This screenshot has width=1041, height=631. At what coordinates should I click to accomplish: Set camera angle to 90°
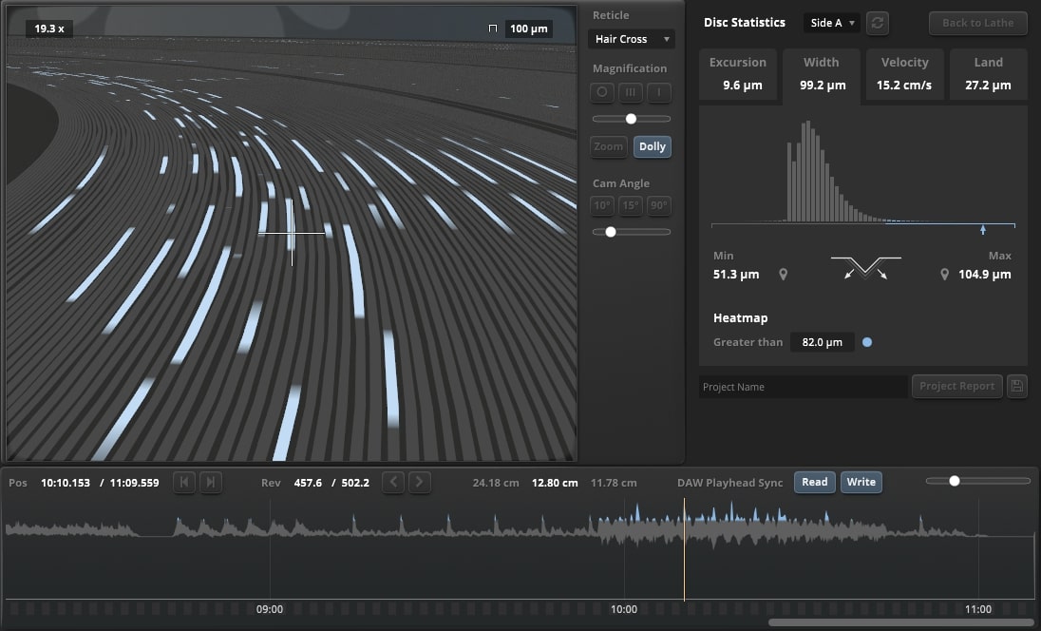click(659, 206)
